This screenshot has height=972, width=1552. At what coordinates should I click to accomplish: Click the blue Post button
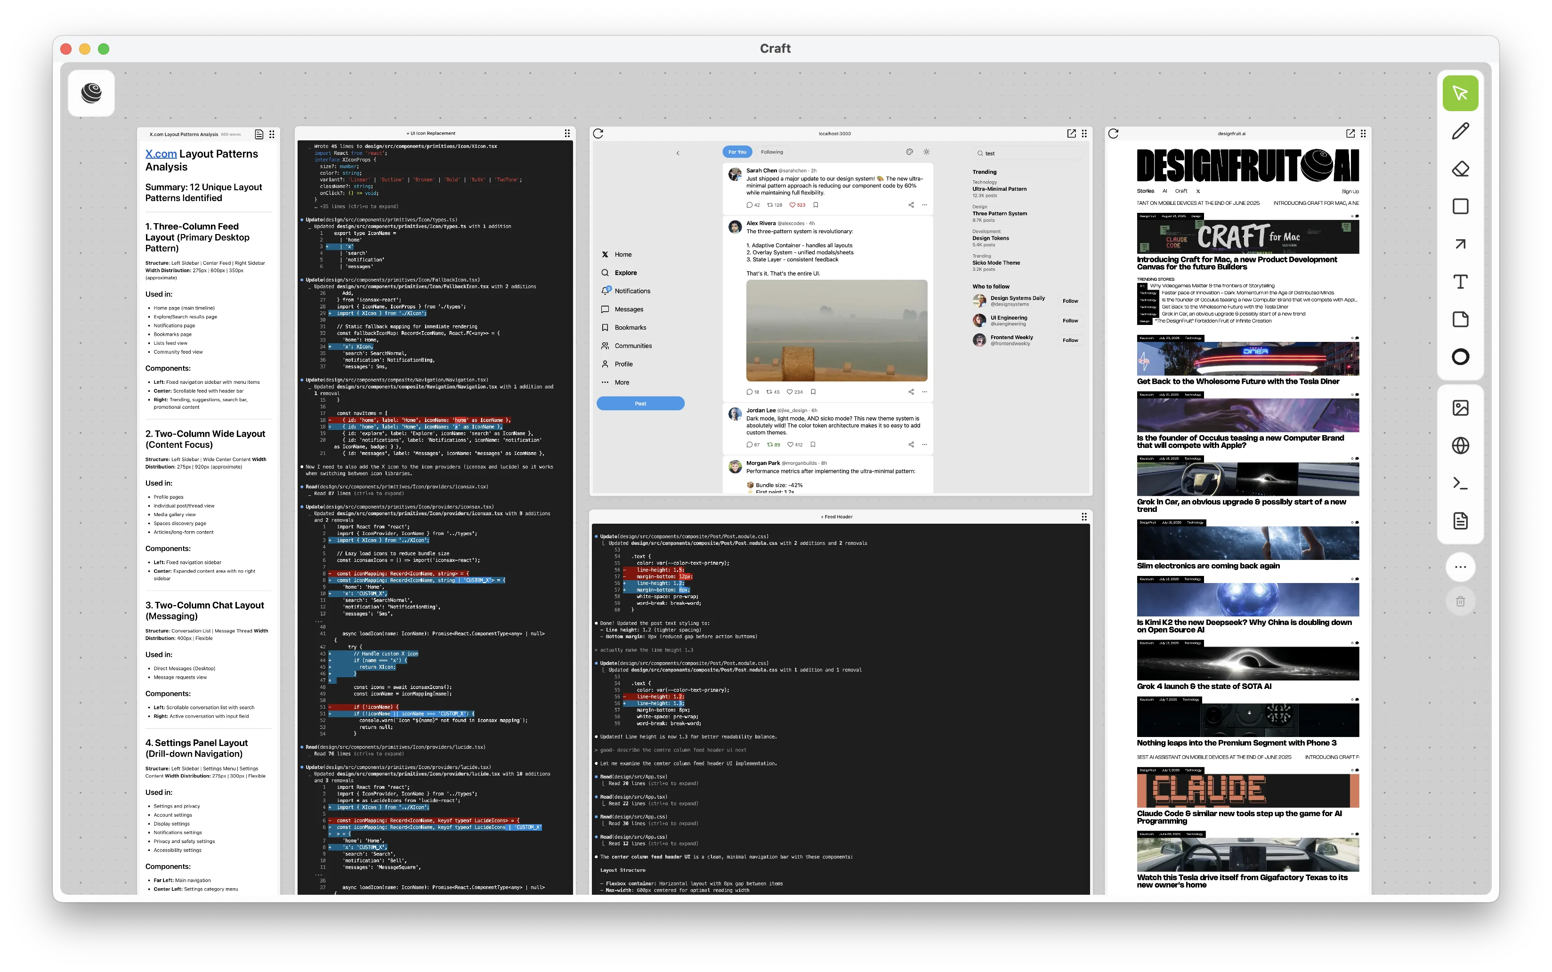pyautogui.click(x=640, y=404)
